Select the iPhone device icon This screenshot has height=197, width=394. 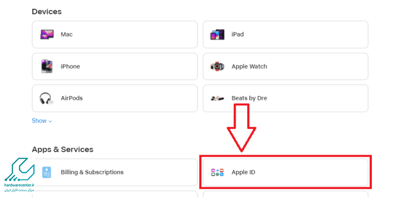[x=47, y=66]
